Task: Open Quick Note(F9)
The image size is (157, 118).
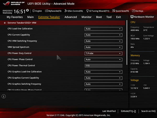Action: pyautogui.click(x=121, y=11)
